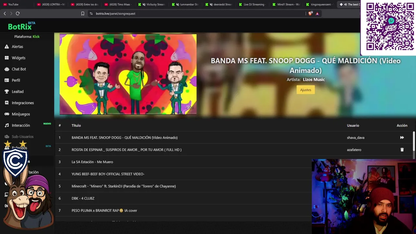
Task: Click the Brave Rewards triangle icon
Action: 317,13
